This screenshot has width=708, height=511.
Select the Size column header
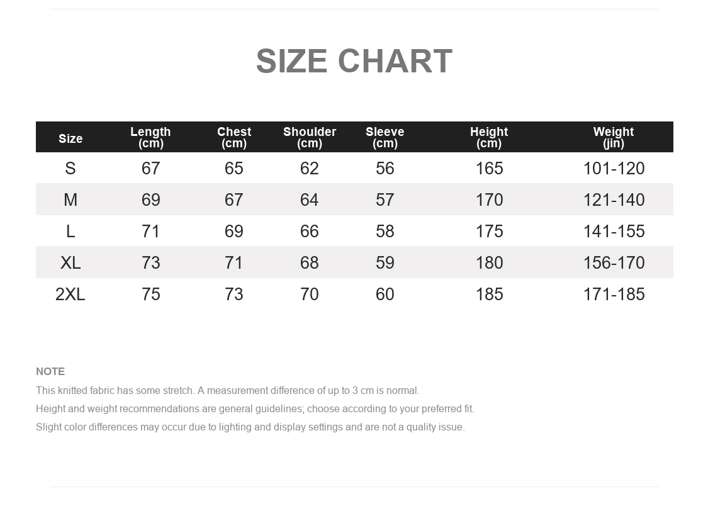point(70,138)
